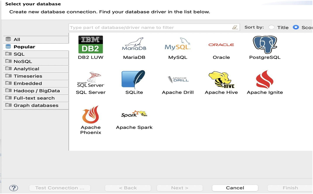
Task: Select the Apache Ignite flame icon
Action: (x=265, y=79)
